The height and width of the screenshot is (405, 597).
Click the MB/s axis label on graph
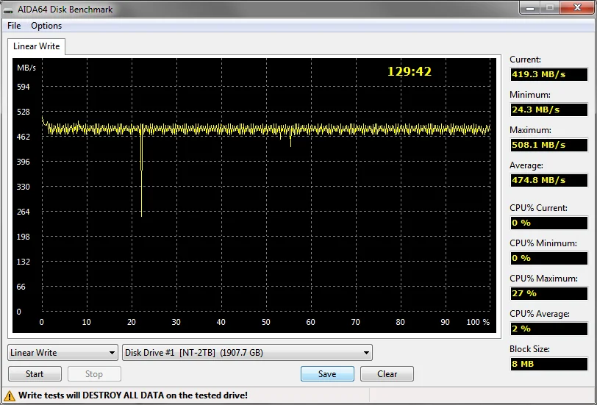(26, 68)
